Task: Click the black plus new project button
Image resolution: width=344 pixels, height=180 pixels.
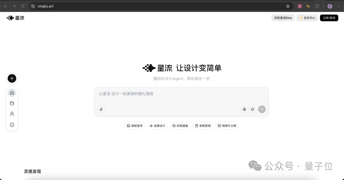Action: (x=12, y=79)
